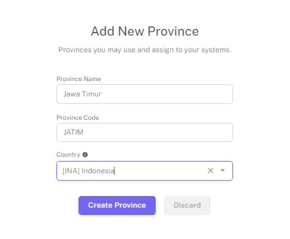Screen dimensions: 290x239
Task: Submit form with Create Province button
Action: (x=117, y=205)
